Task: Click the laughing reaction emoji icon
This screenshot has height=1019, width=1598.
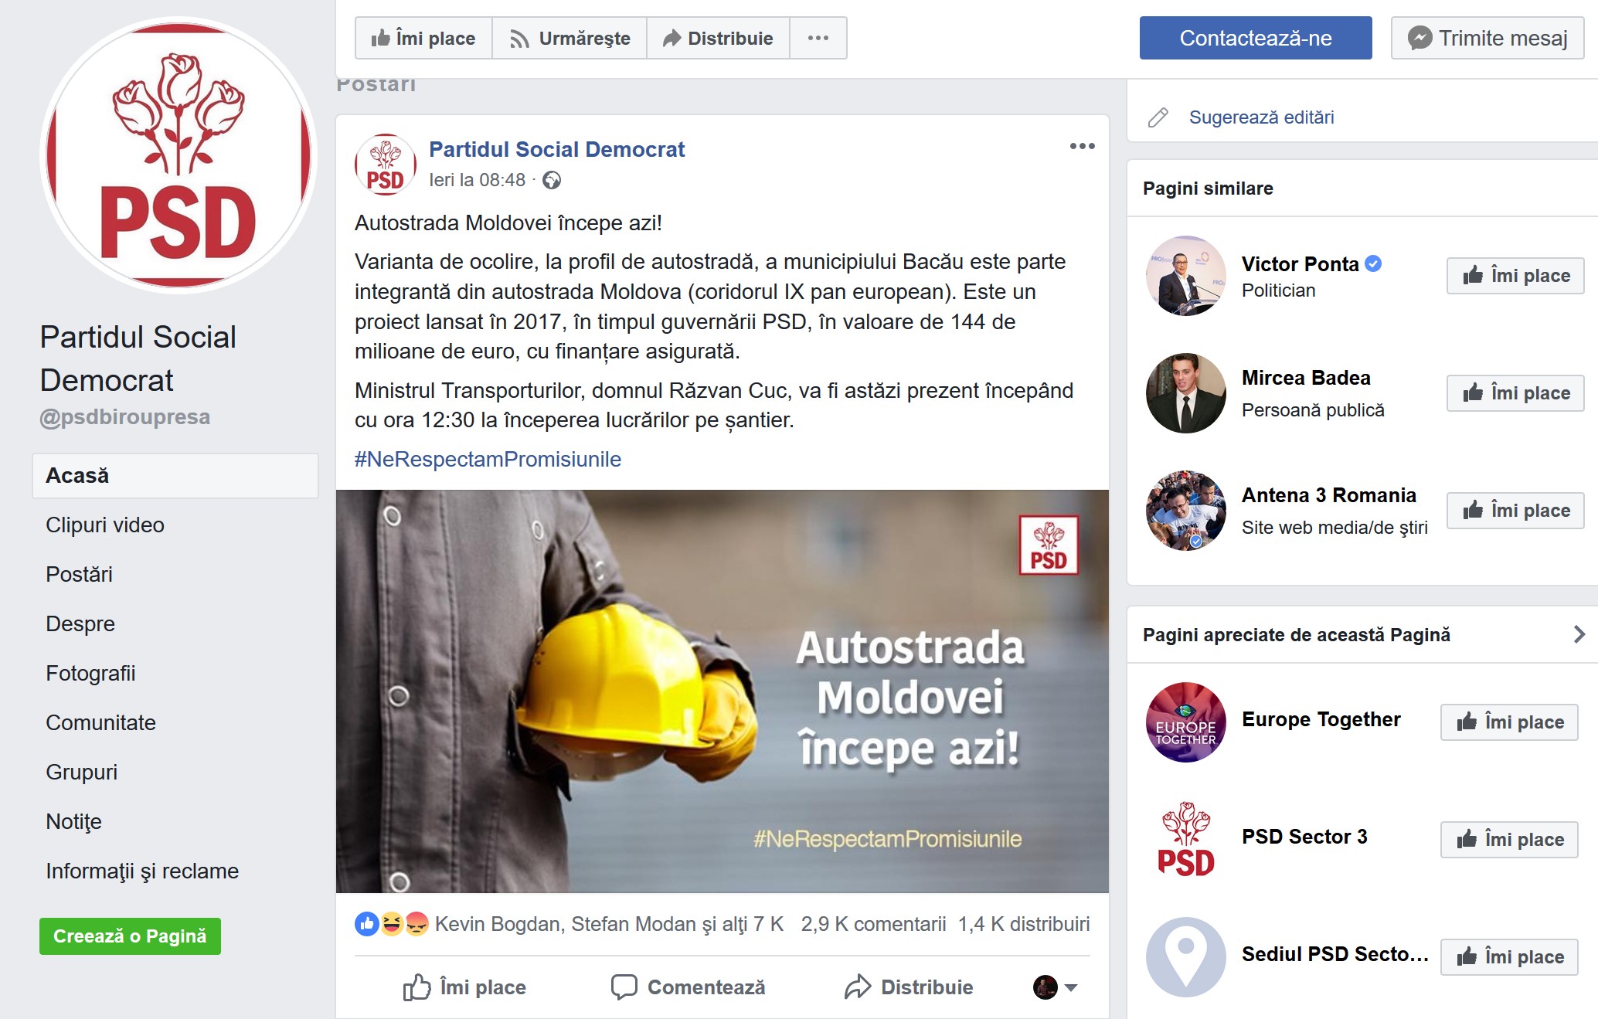Action: pos(392,923)
